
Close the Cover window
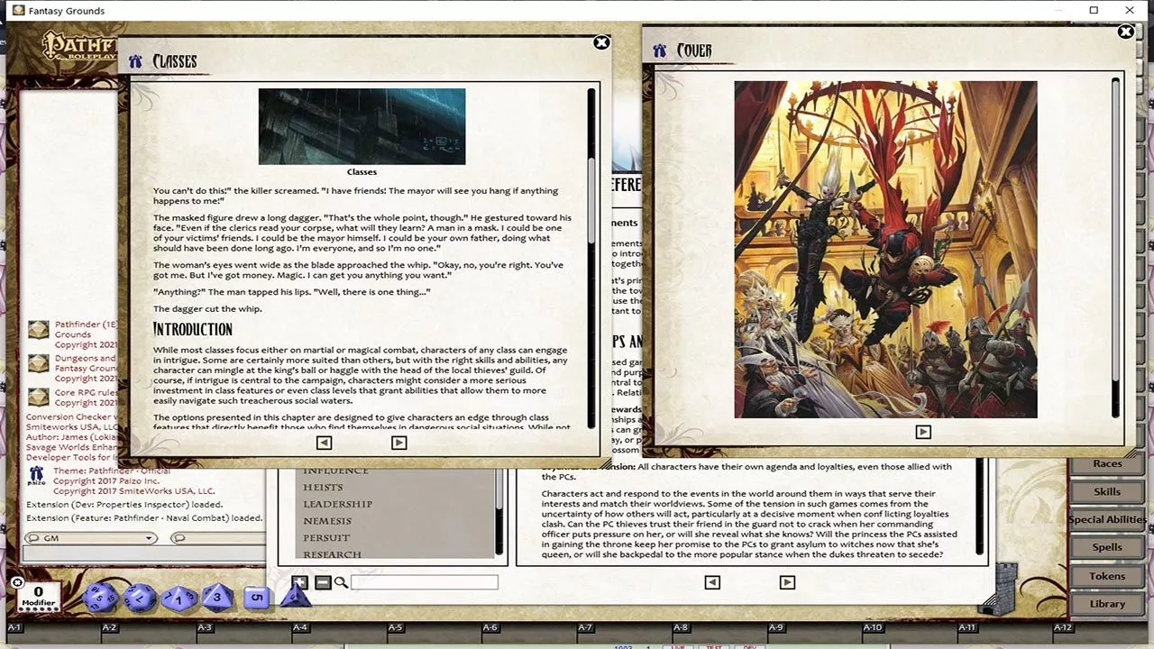coord(1125,32)
